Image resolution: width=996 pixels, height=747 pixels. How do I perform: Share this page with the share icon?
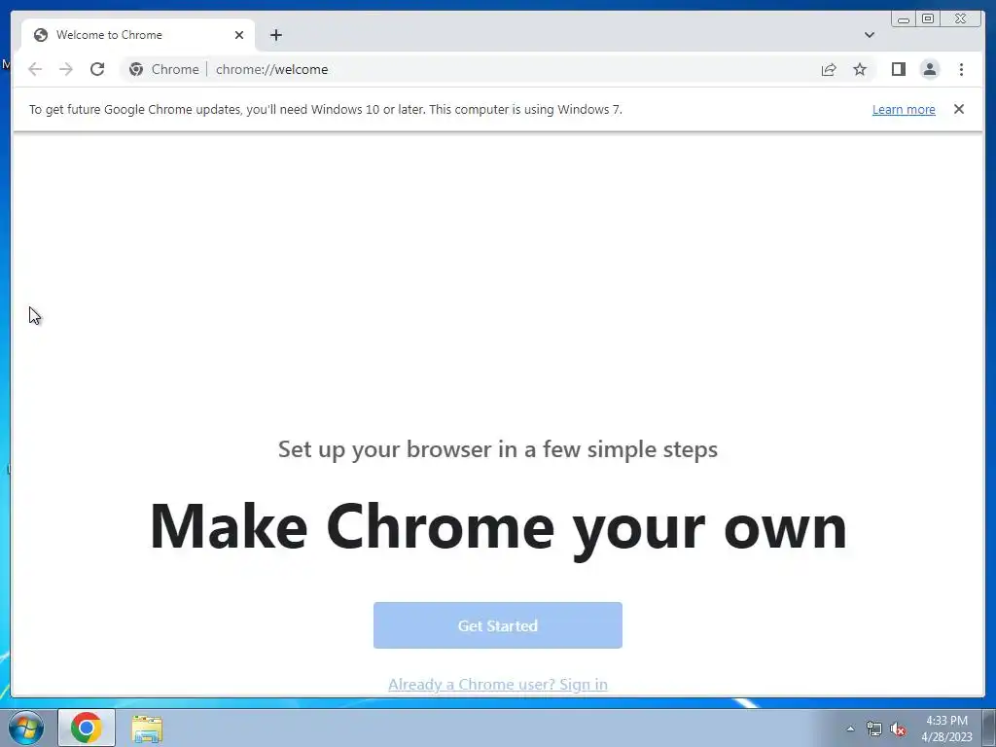pyautogui.click(x=829, y=69)
